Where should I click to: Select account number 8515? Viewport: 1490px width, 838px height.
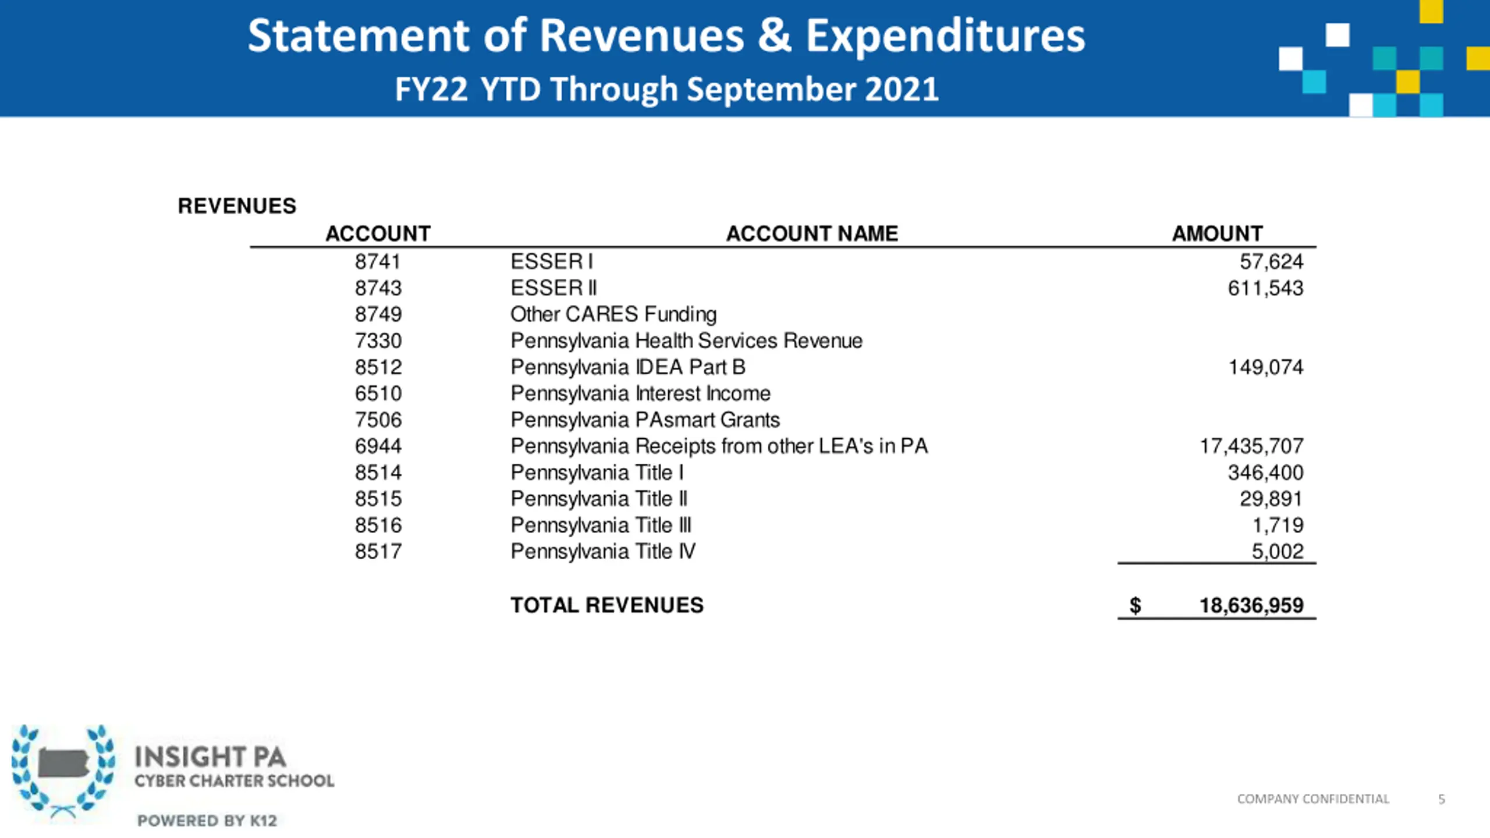point(378,499)
